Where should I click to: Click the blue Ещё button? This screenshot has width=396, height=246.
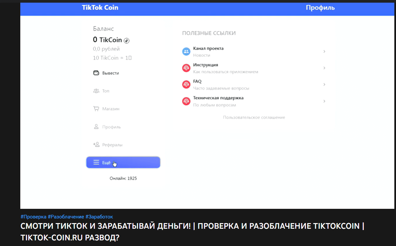pyautogui.click(x=123, y=162)
